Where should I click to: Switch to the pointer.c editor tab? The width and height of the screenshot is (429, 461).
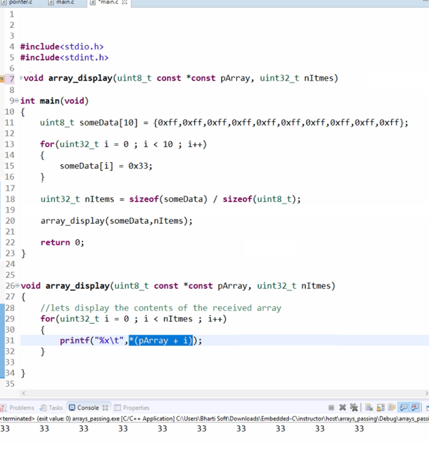pos(17,2)
